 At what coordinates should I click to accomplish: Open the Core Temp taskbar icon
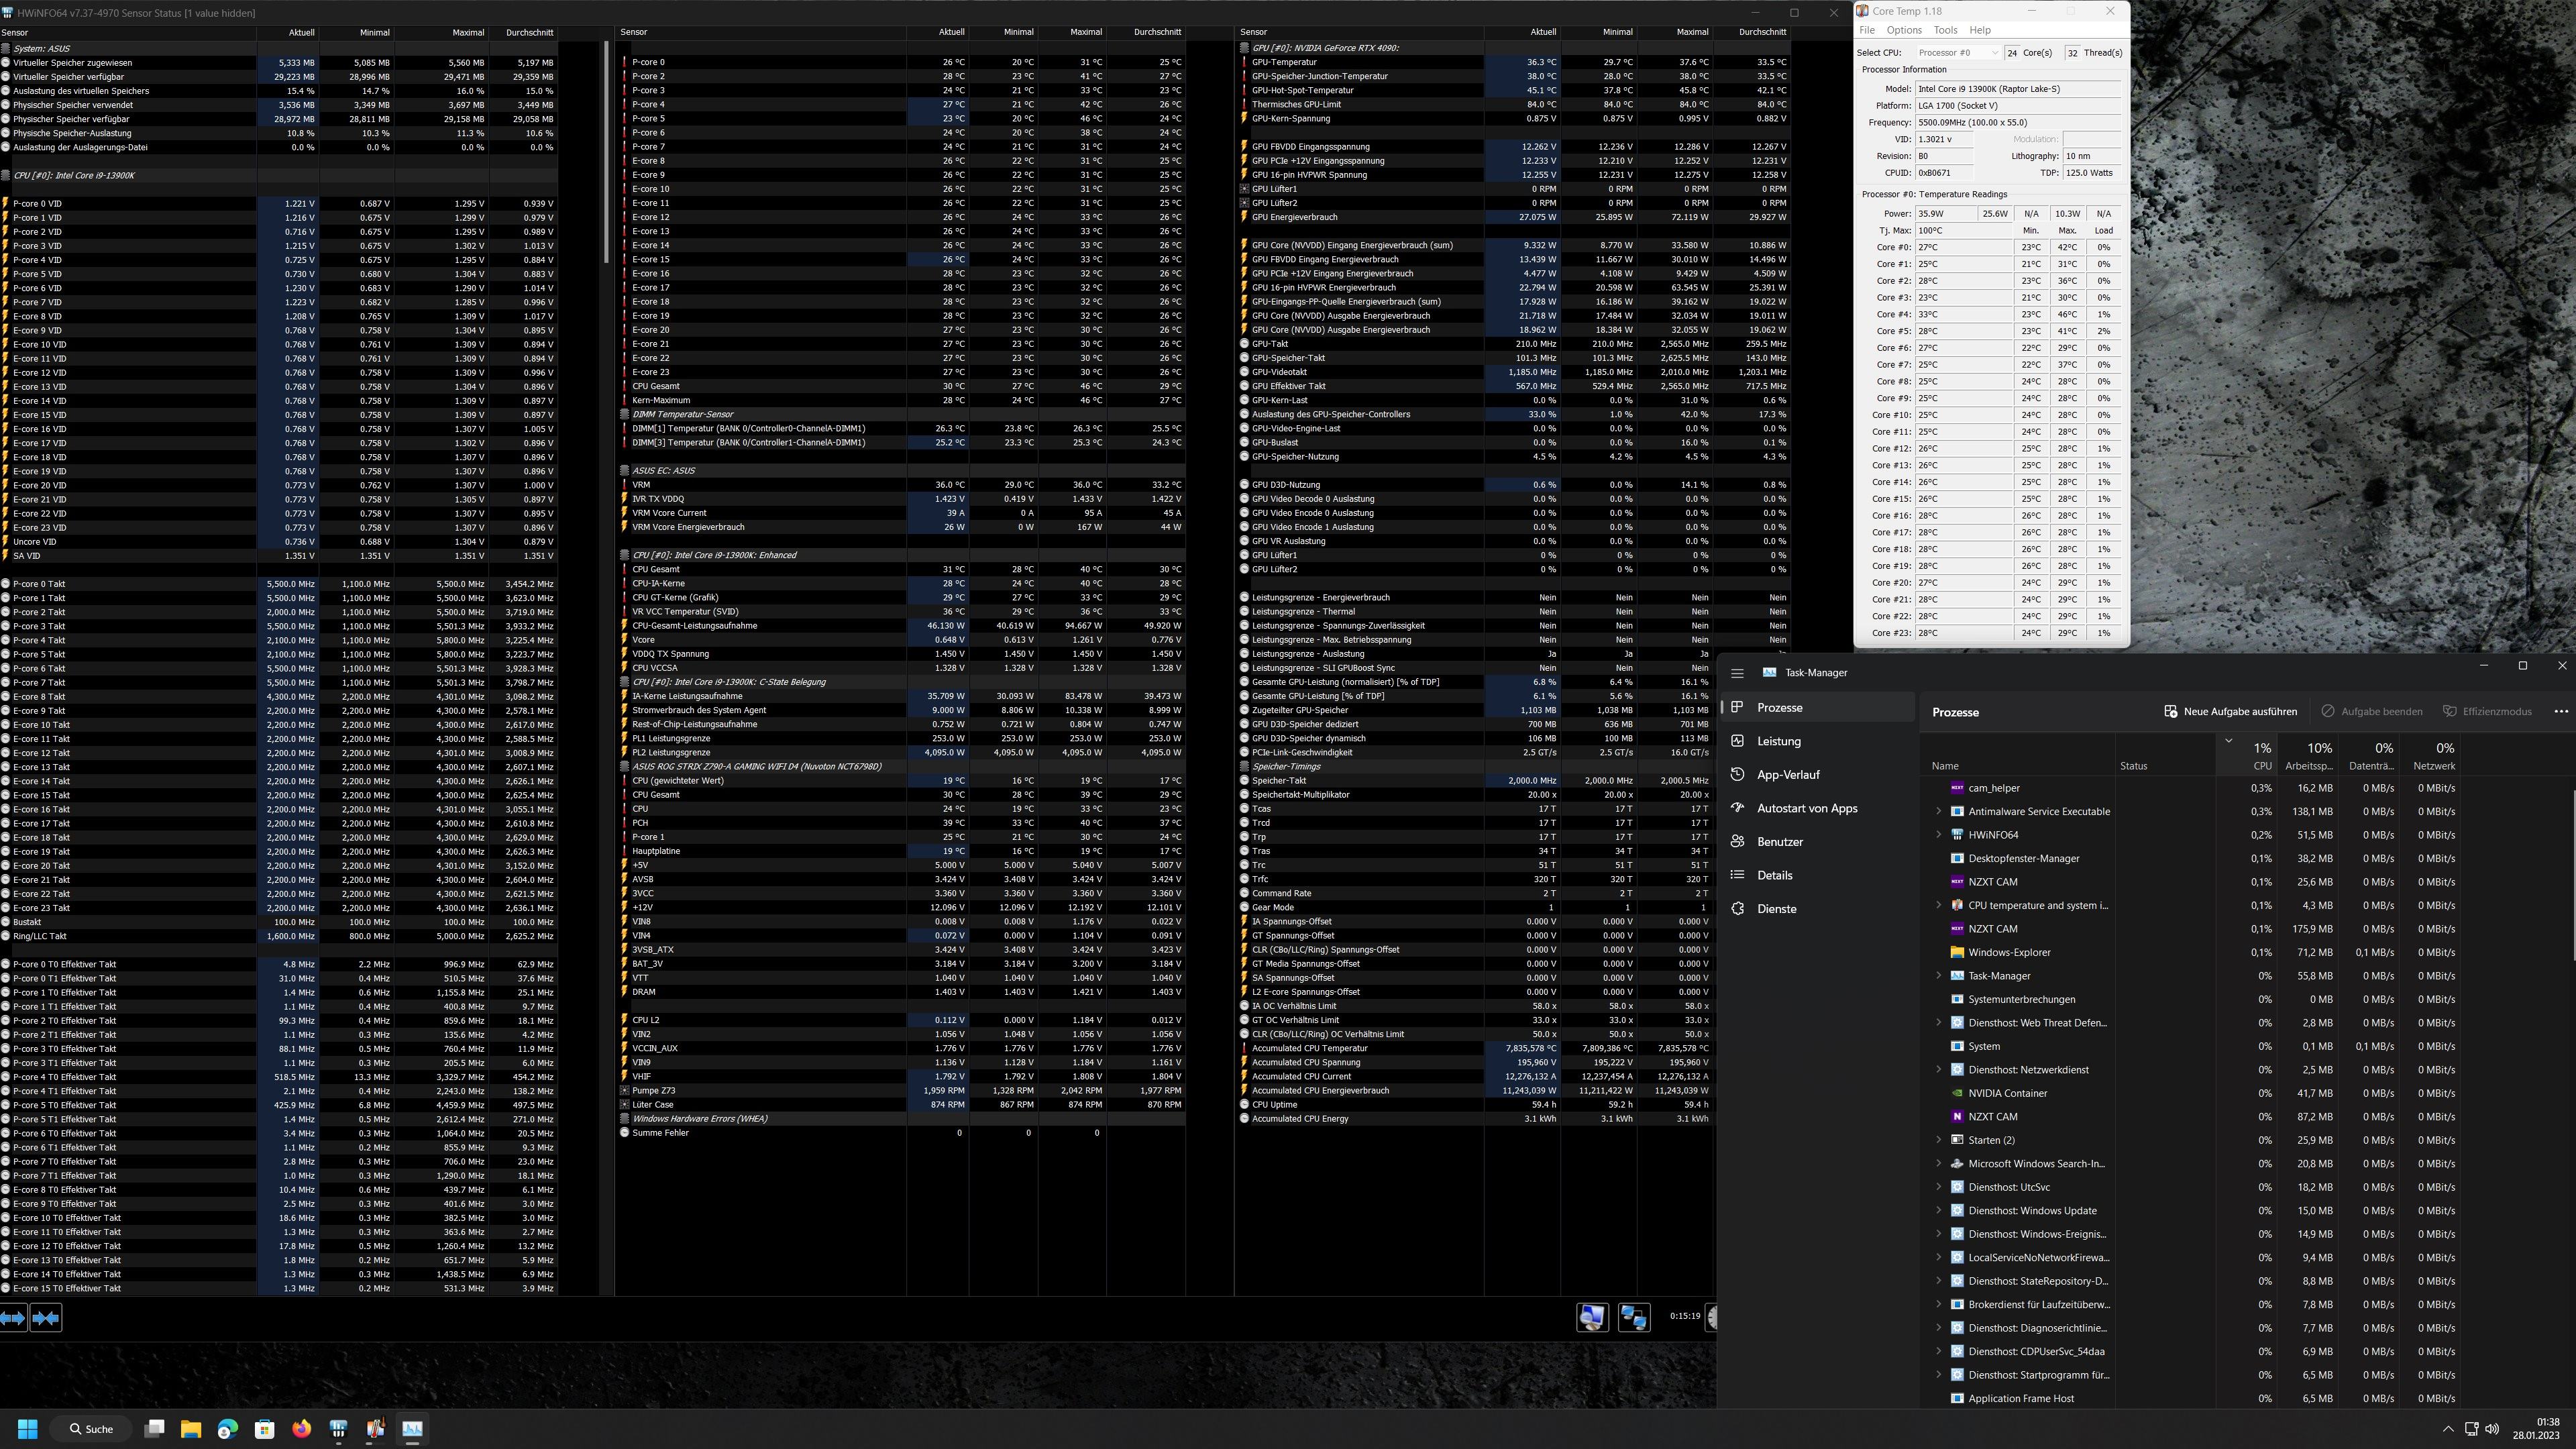[375, 1429]
